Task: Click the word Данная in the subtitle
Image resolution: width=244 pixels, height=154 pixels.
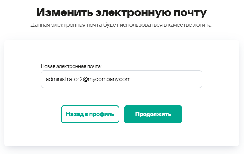Action: pyautogui.click(x=40, y=26)
